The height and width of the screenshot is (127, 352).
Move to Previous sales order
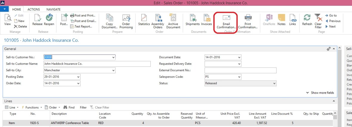pos(333,21)
